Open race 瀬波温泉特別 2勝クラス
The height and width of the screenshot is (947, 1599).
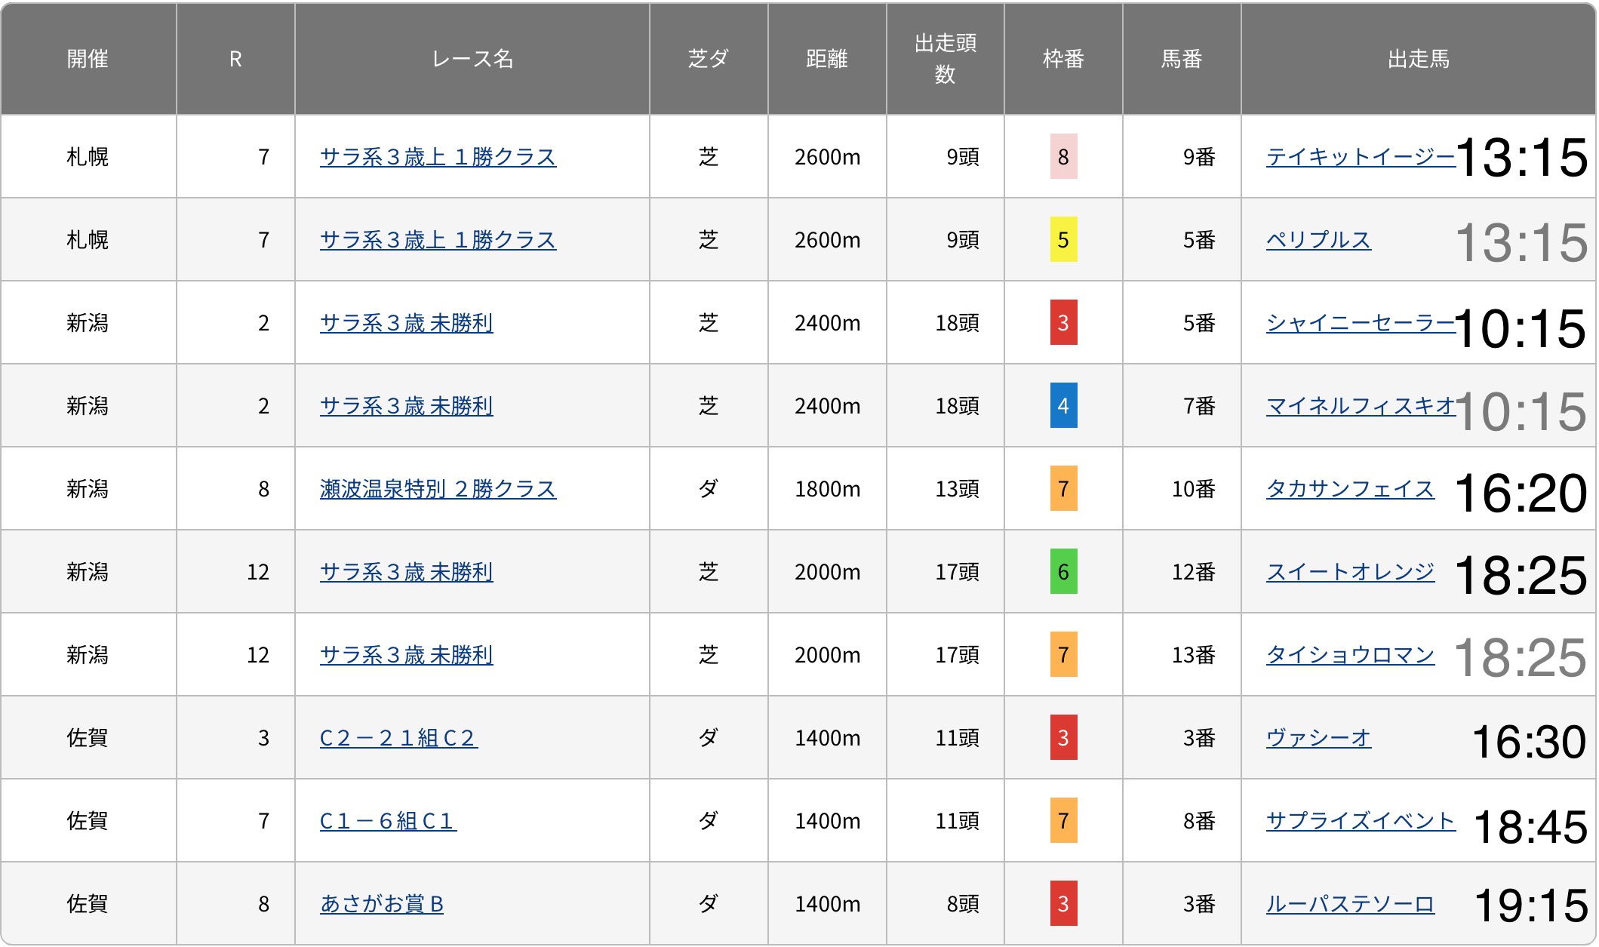click(438, 489)
